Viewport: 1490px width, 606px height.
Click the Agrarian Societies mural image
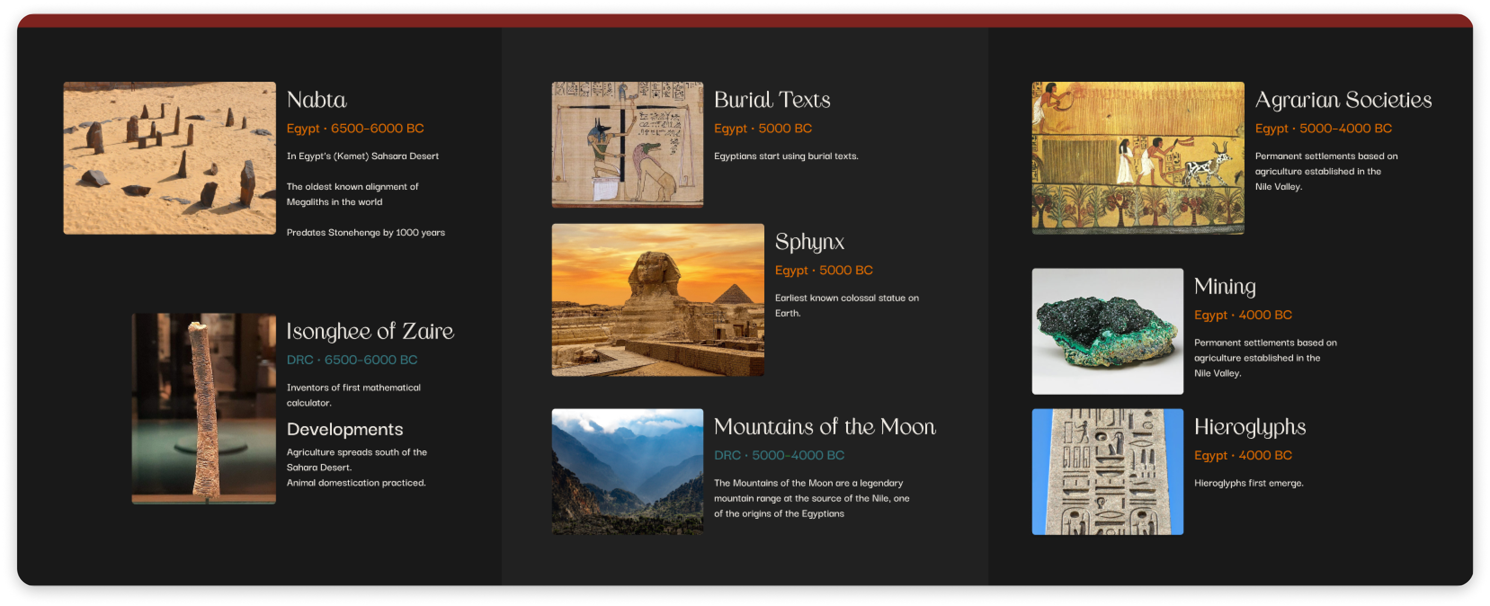click(1138, 158)
